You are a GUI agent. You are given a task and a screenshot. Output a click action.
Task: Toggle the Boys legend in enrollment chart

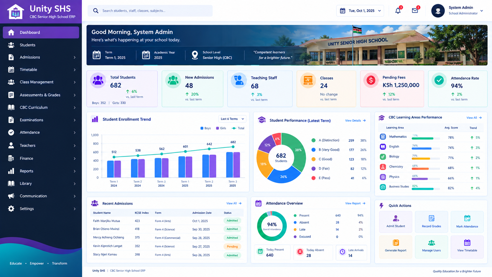(205, 128)
